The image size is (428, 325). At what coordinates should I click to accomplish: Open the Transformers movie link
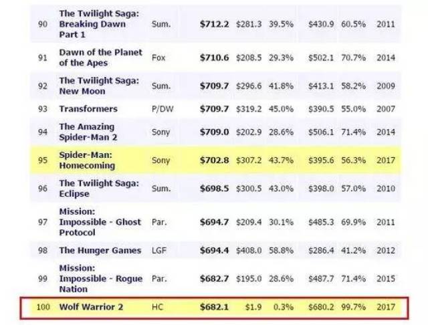click(88, 109)
